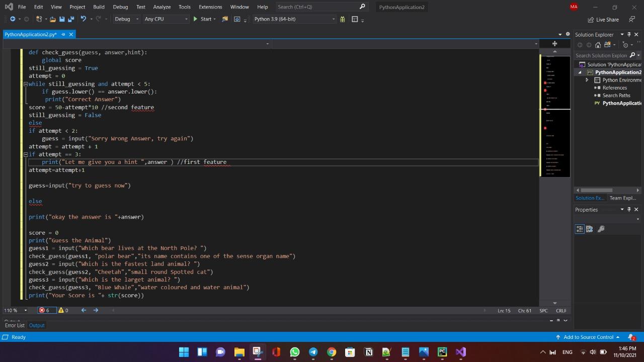This screenshot has height=362, width=644.
Task: Open the Extensions menu
Action: [x=210, y=7]
